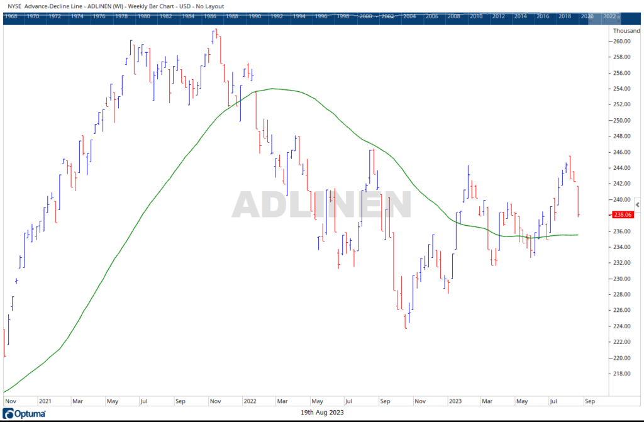Jump to 2010 on the overview timeline
The height and width of the screenshot is (422, 644).
pos(476,17)
